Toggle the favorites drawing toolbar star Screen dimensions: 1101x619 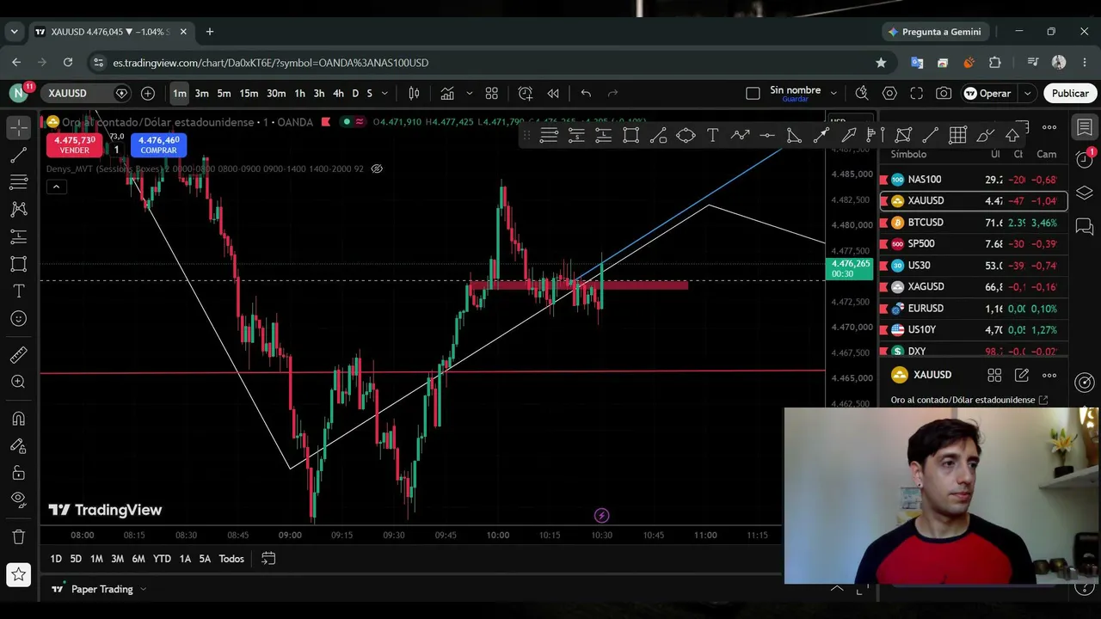click(19, 575)
